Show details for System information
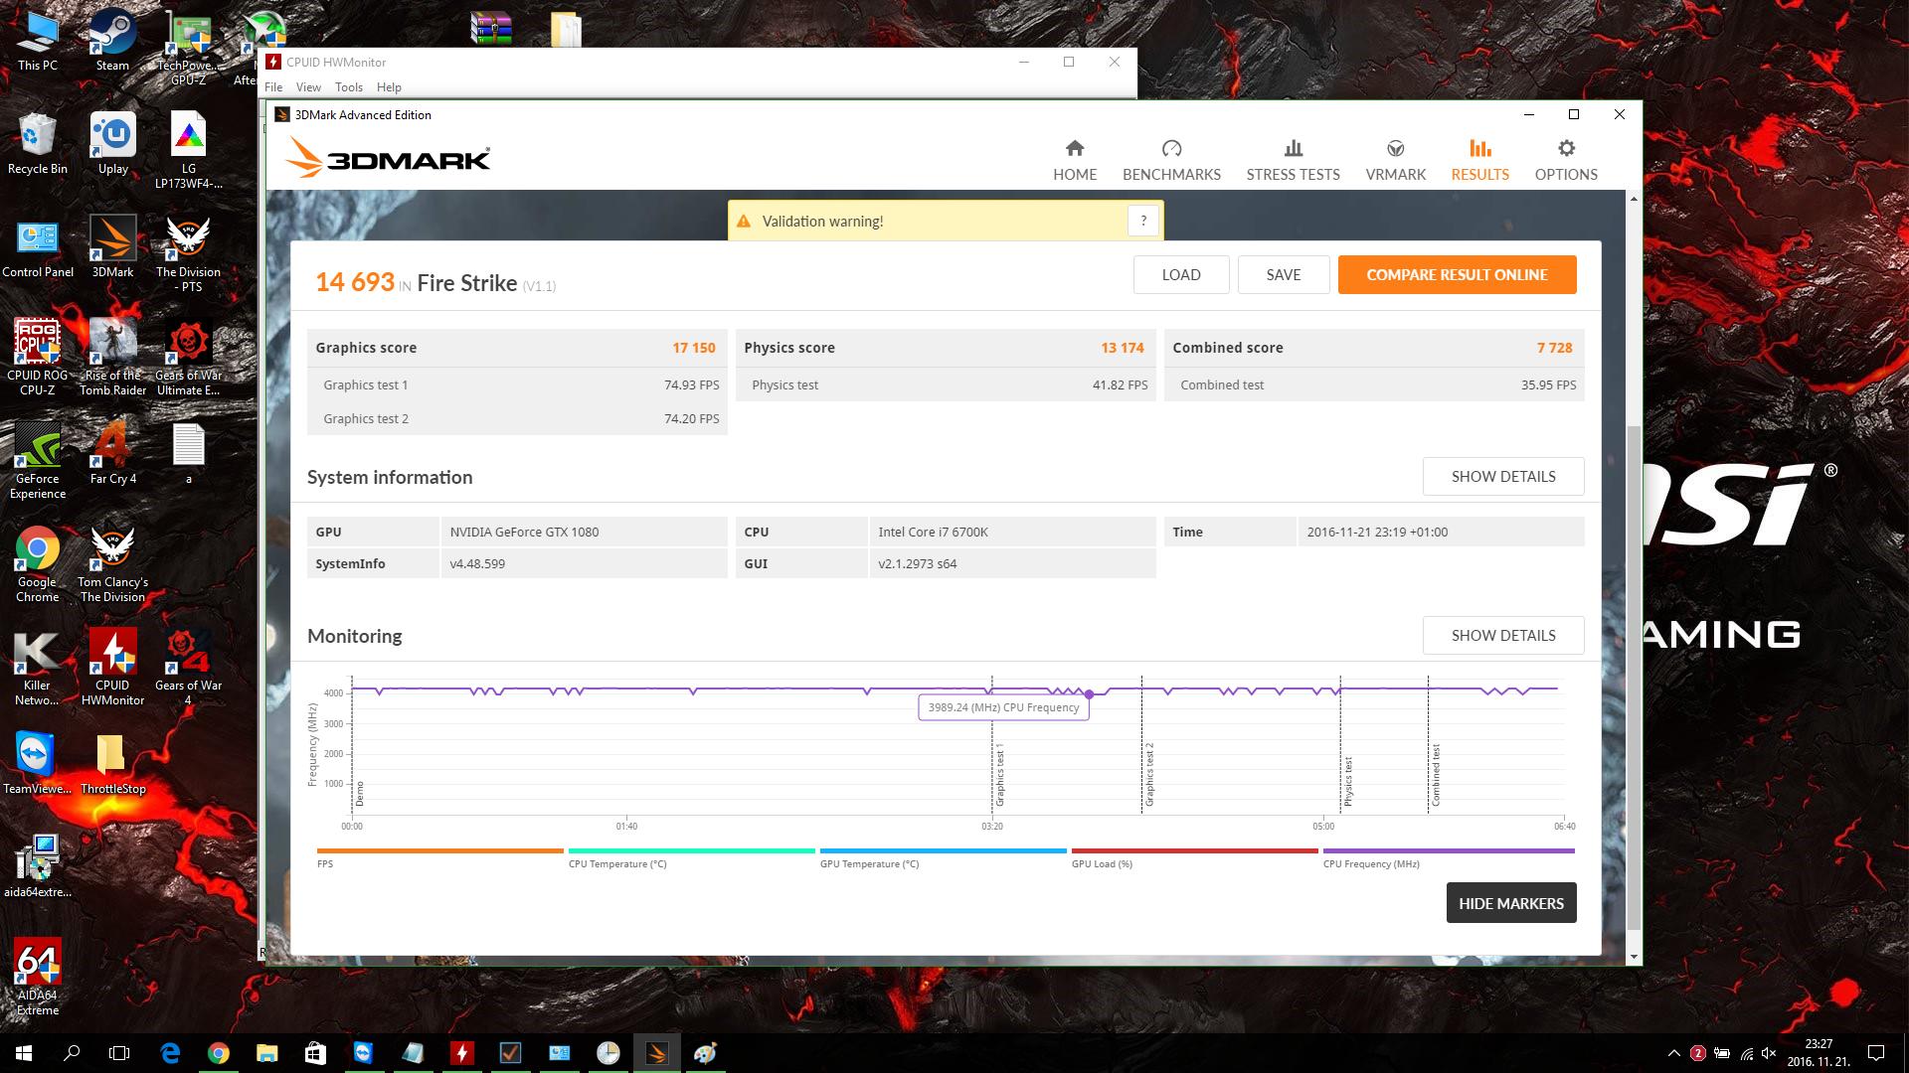Image resolution: width=1909 pixels, height=1073 pixels. (1503, 477)
